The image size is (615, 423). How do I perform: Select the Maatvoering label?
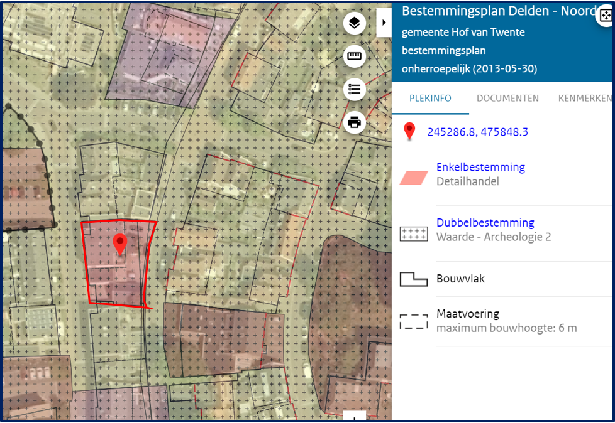click(x=468, y=314)
